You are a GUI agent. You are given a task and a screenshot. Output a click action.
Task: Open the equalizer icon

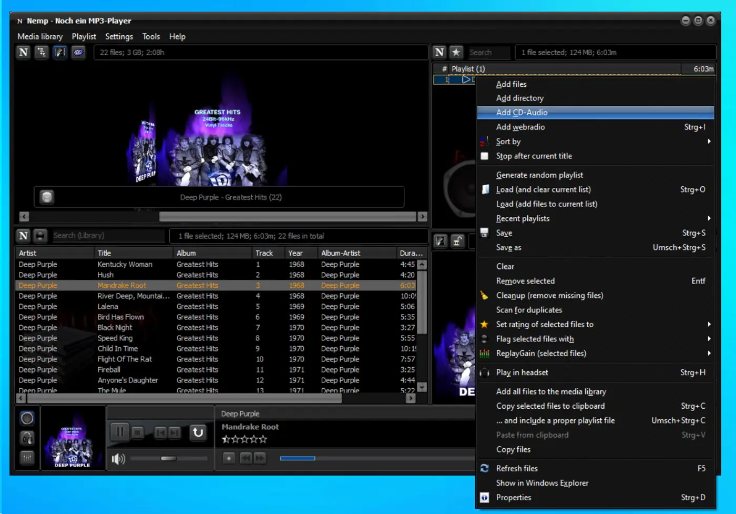click(x=27, y=458)
